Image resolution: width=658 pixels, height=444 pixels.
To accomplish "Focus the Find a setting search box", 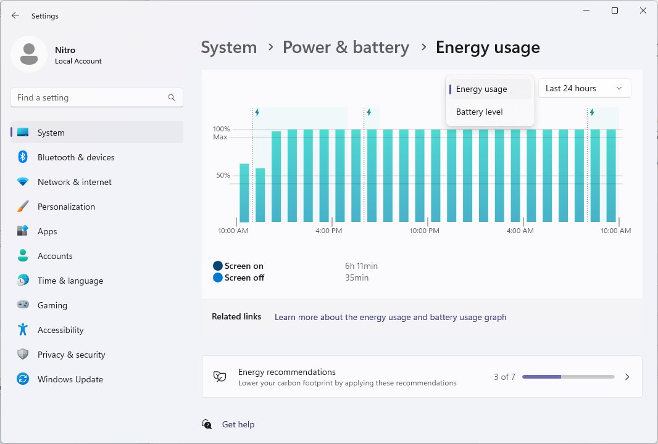I will pos(97,97).
